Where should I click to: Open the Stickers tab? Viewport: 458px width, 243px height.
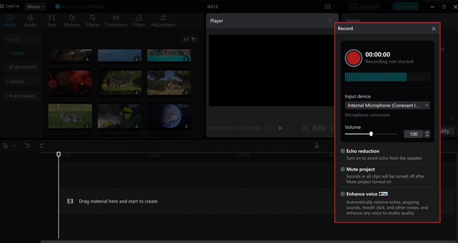click(x=72, y=21)
